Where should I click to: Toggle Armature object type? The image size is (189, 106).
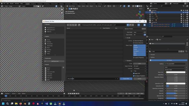(139, 51)
